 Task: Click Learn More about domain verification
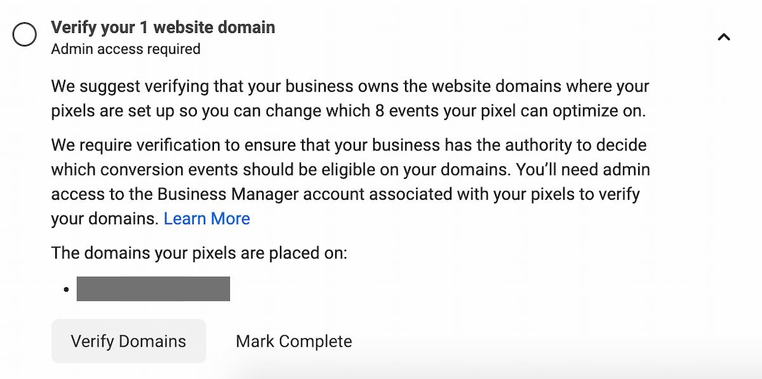click(206, 218)
